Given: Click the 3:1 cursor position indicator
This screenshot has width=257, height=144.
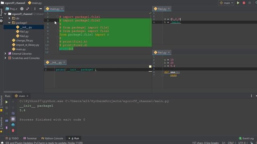Looking at the screenshot, I should coord(224,143).
